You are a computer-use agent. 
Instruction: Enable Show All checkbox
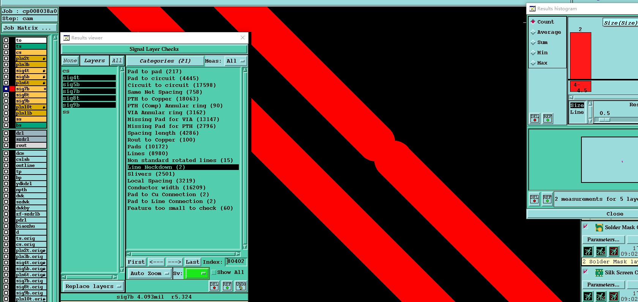214,272
